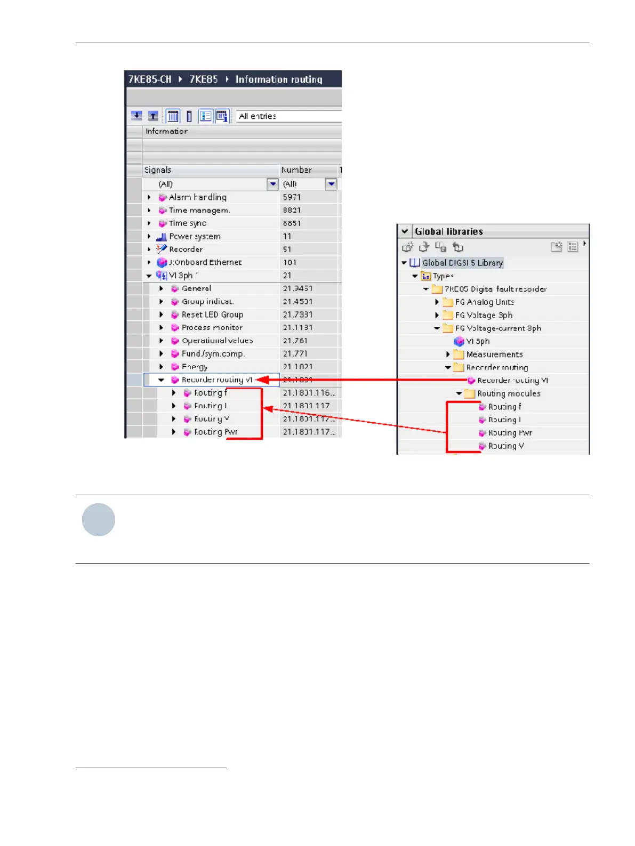Expand the Measurements folder
This screenshot has width=635, height=846.
pyautogui.click(x=448, y=354)
